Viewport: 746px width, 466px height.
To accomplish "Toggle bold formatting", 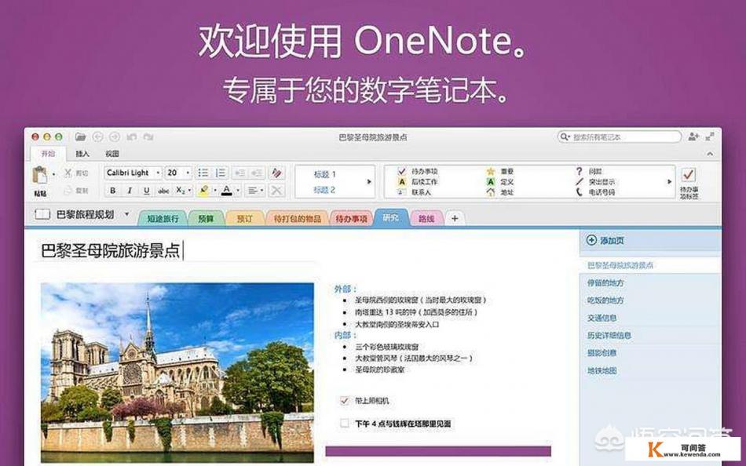I will (113, 191).
